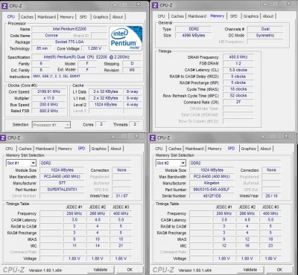Open the Slot #2 memory slot dropdown

[x=171, y=163]
